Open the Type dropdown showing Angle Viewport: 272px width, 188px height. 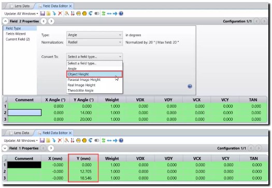(x=94, y=35)
